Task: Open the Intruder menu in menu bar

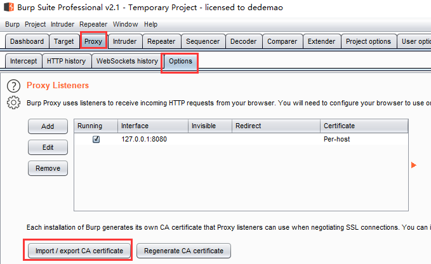Action: pos(62,24)
